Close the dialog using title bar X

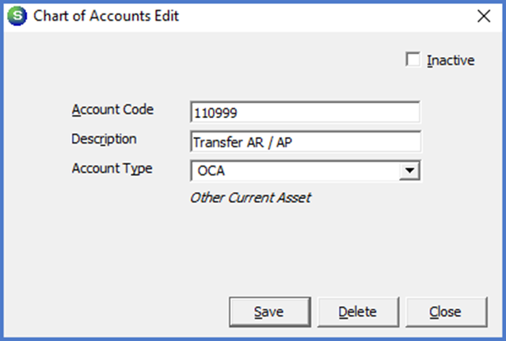coord(484,16)
